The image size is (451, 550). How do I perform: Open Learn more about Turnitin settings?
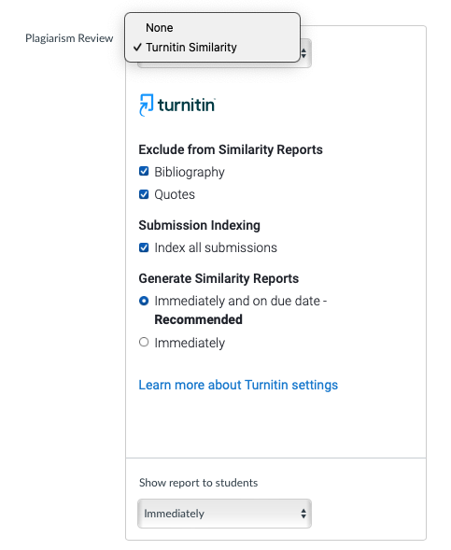point(238,385)
